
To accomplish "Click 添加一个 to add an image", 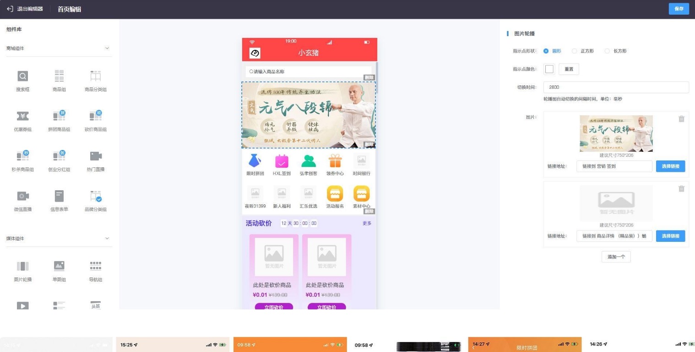I will click(616, 257).
